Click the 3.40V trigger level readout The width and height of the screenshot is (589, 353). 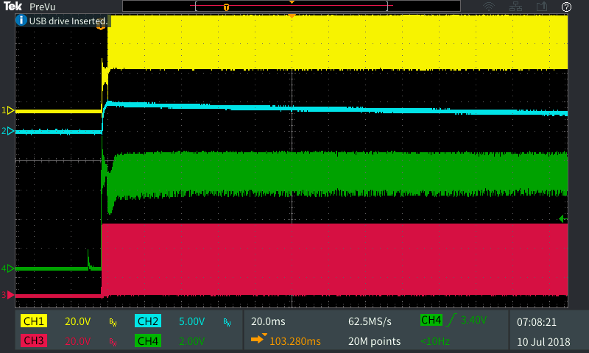pos(473,320)
